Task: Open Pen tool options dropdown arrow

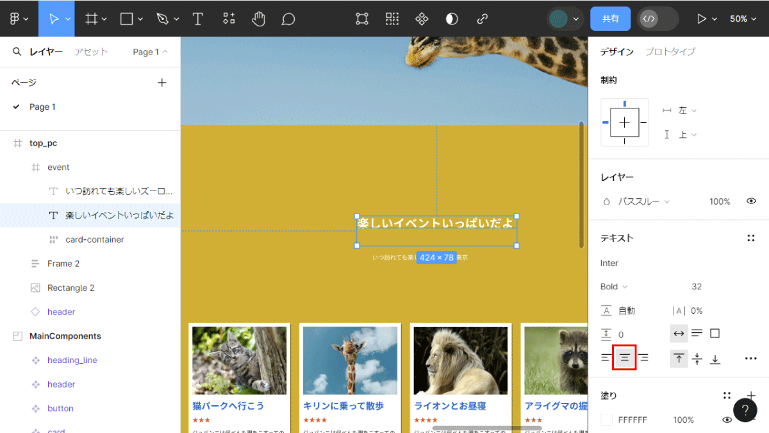Action: pyautogui.click(x=177, y=19)
